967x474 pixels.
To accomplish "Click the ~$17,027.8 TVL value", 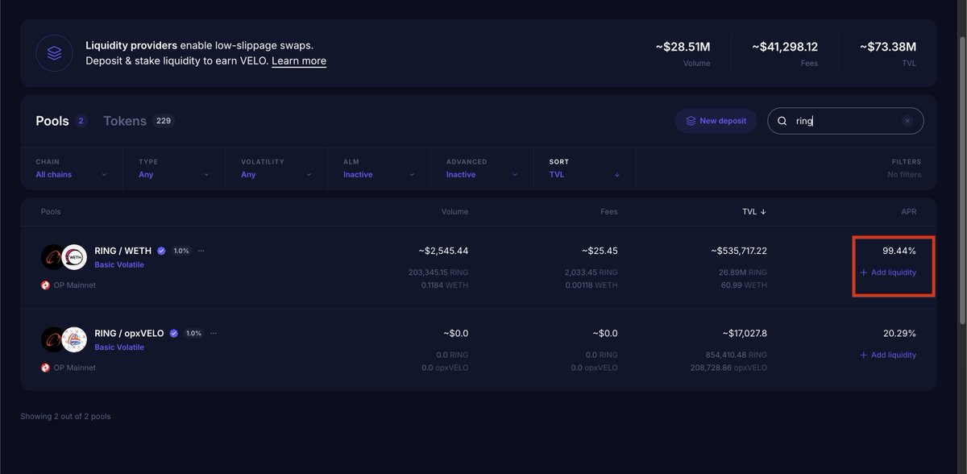I will point(745,333).
